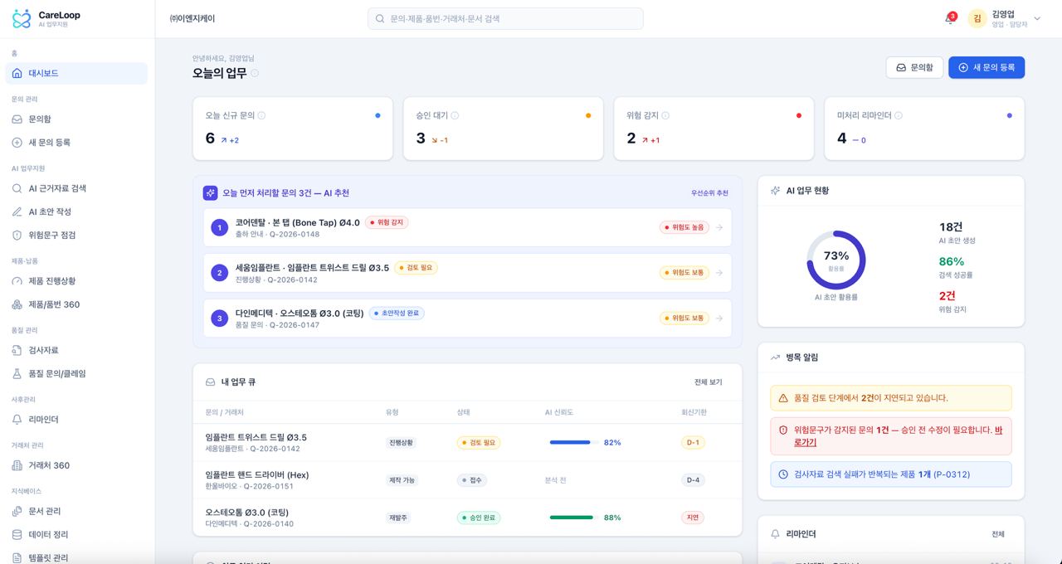Image resolution: width=1062 pixels, height=564 pixels.
Task: Click 전체 link in 리마인더 panel
Action: pyautogui.click(x=998, y=534)
